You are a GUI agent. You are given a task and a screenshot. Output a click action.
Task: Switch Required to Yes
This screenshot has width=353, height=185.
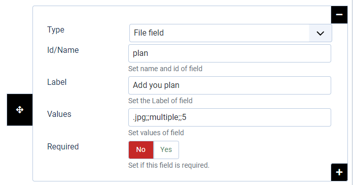click(166, 150)
